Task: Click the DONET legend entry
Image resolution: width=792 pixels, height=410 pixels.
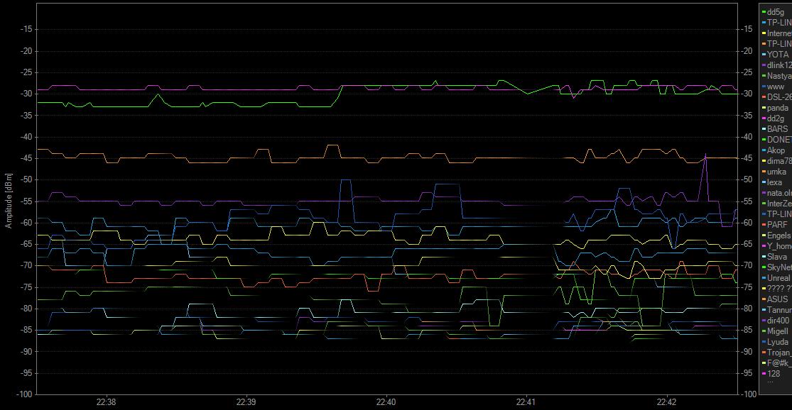Action: point(777,139)
